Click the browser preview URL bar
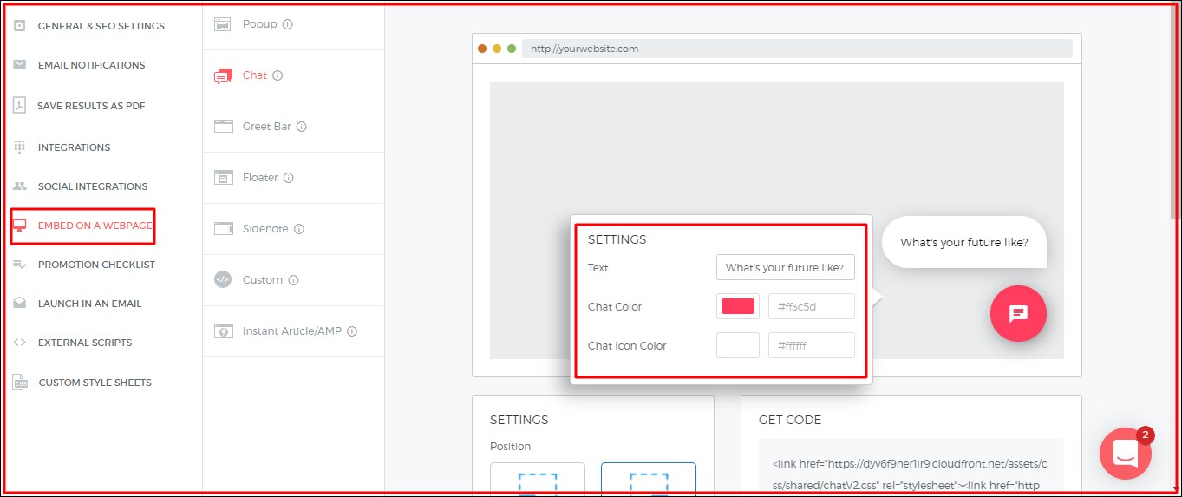 point(796,49)
